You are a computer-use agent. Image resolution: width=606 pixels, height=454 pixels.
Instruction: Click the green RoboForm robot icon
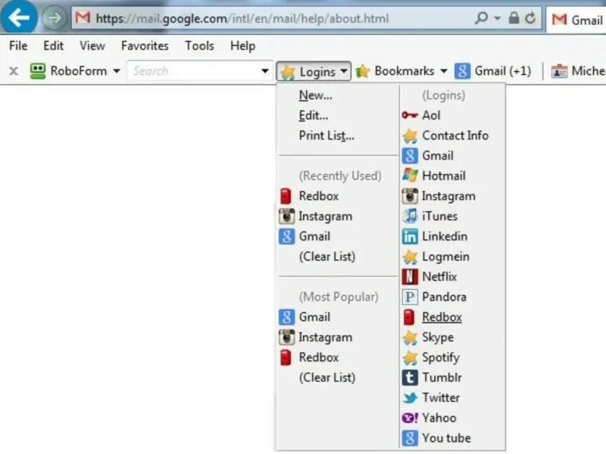pos(38,71)
